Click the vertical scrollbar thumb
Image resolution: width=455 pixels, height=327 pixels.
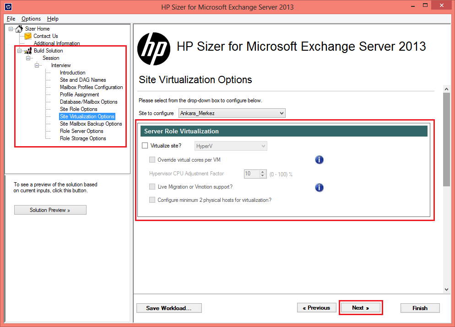pos(446,140)
